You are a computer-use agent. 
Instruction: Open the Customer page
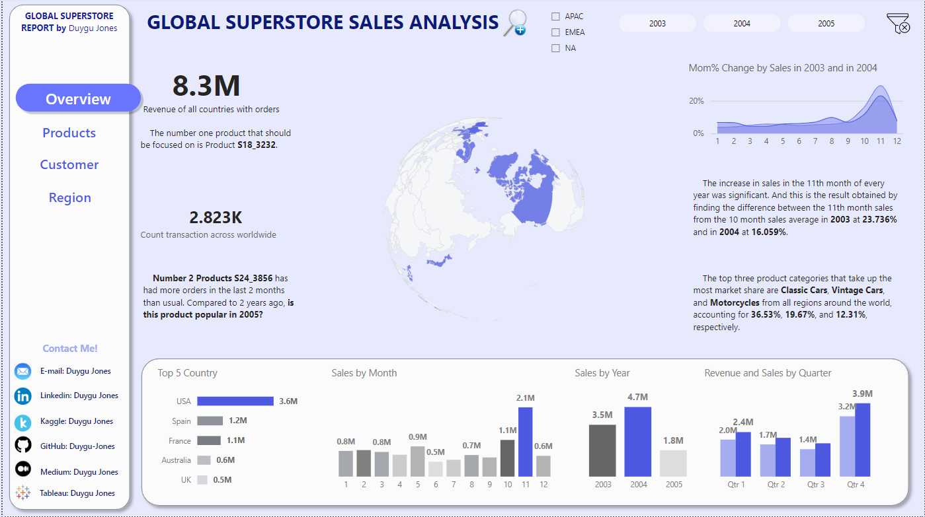(x=69, y=164)
